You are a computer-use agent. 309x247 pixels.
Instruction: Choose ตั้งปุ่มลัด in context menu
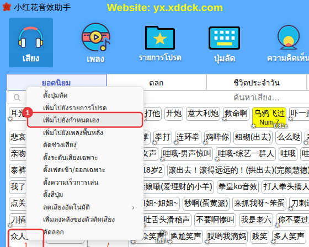(x=85, y=95)
